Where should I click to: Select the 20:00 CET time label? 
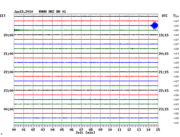[x=9, y=35]
